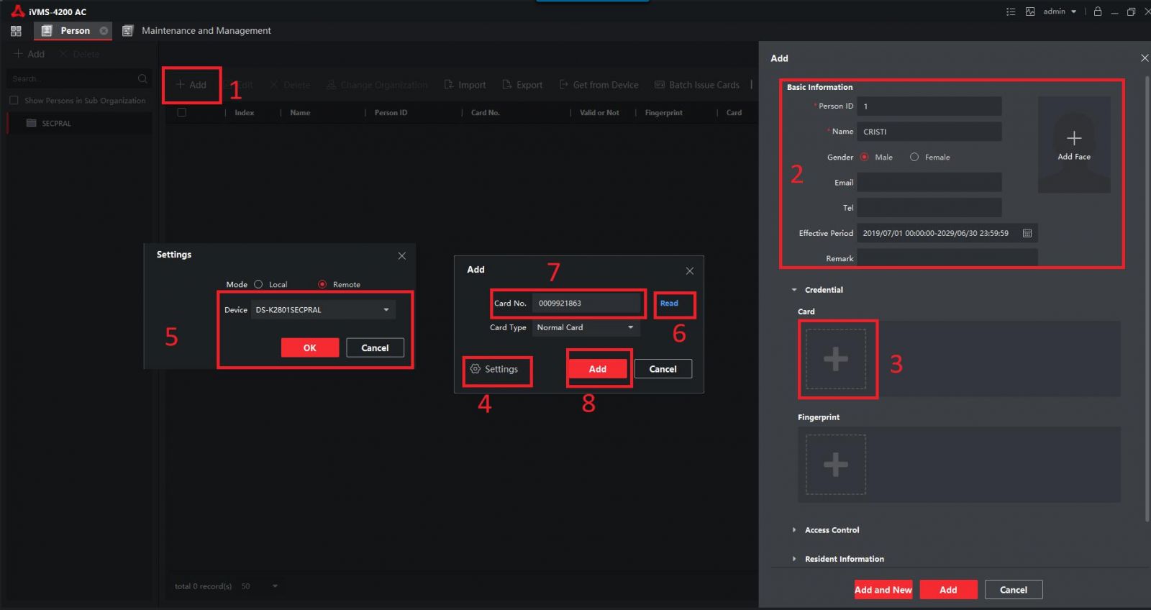Viewport: 1151px width, 610px height.
Task: Open the Device dropdown DS-K2801SECPRAL
Action: click(323, 310)
